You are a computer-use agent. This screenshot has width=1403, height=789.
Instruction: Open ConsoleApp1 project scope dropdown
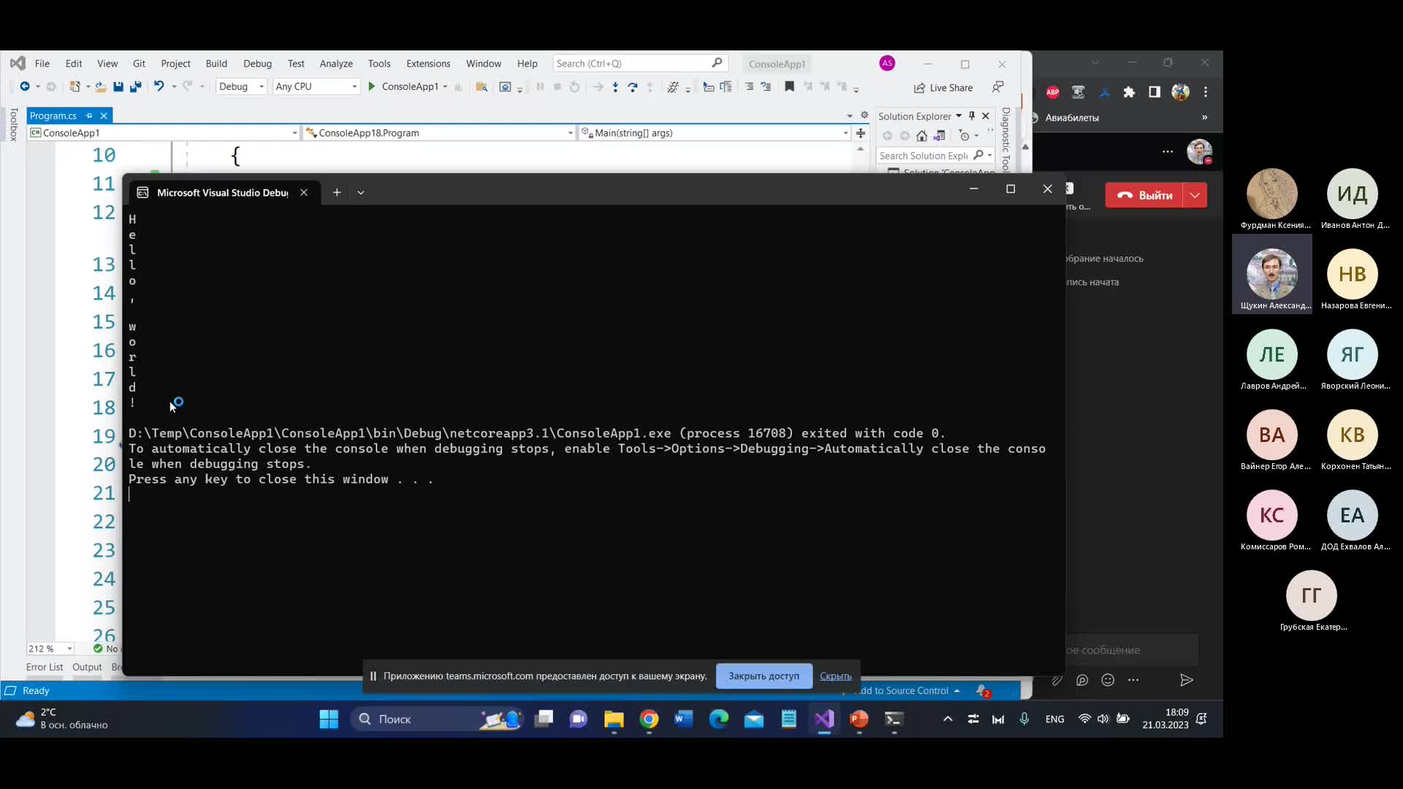(x=164, y=133)
